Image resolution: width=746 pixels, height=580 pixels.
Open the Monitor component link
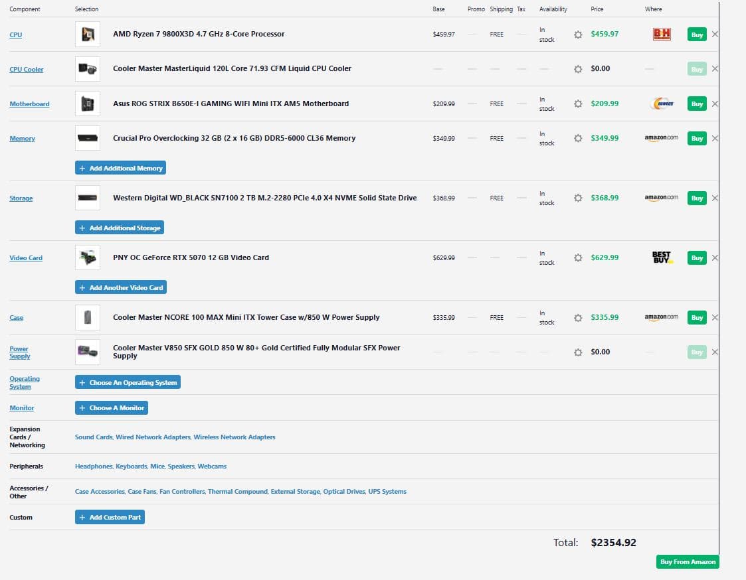pyautogui.click(x=22, y=408)
